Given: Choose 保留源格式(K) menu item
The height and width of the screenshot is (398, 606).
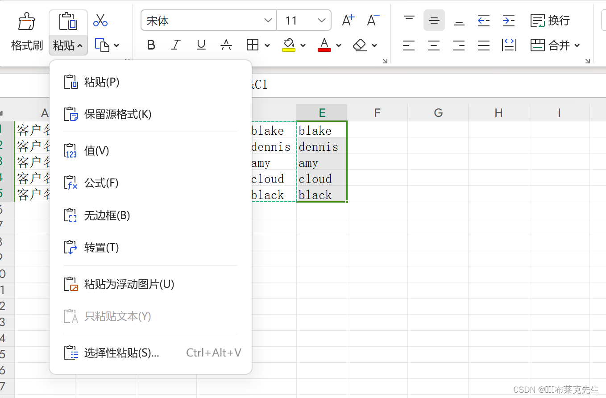Looking at the screenshot, I should (150, 114).
